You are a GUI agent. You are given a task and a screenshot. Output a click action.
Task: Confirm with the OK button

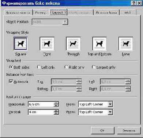tap(103, 130)
